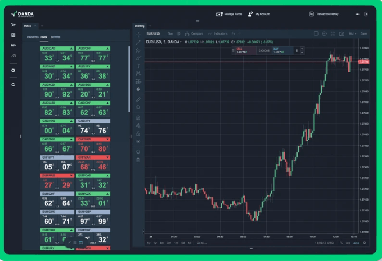Image resolution: width=382 pixels, height=261 pixels.
Task: Add a new tab next to Rates
Action: click(42, 26)
